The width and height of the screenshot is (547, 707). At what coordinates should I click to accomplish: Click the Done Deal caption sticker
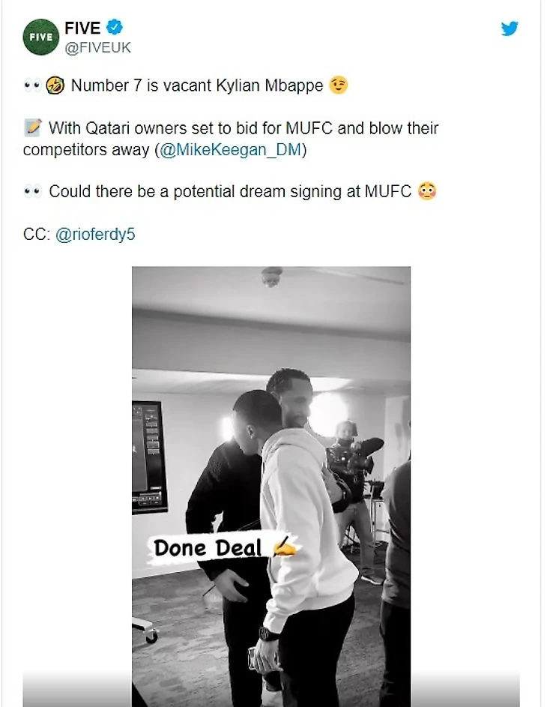(223, 548)
